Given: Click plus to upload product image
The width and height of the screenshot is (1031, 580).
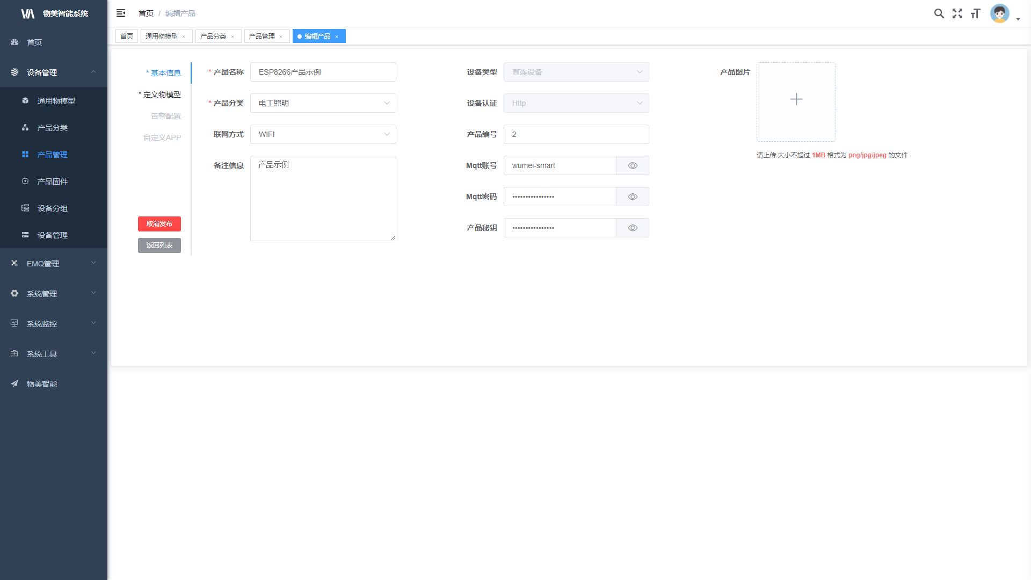Looking at the screenshot, I should click(796, 99).
